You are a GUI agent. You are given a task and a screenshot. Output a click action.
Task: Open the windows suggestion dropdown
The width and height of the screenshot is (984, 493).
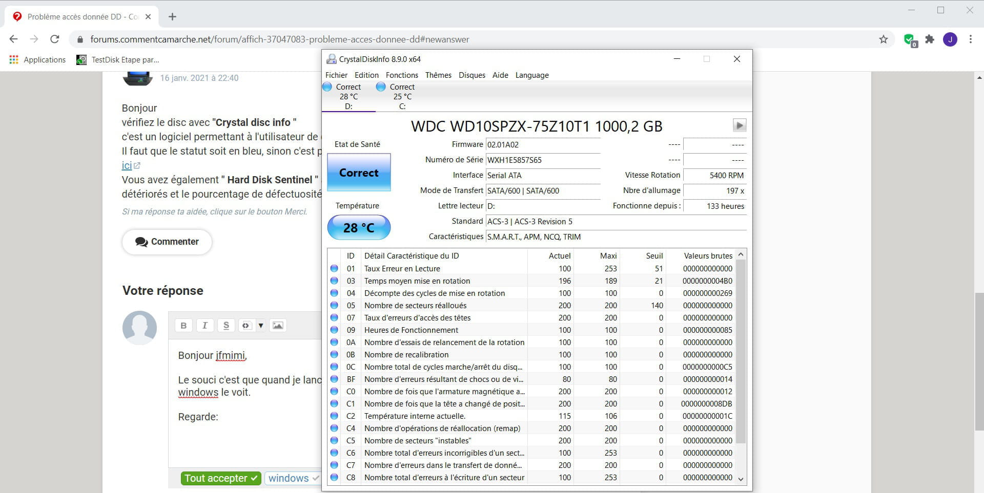tap(293, 478)
